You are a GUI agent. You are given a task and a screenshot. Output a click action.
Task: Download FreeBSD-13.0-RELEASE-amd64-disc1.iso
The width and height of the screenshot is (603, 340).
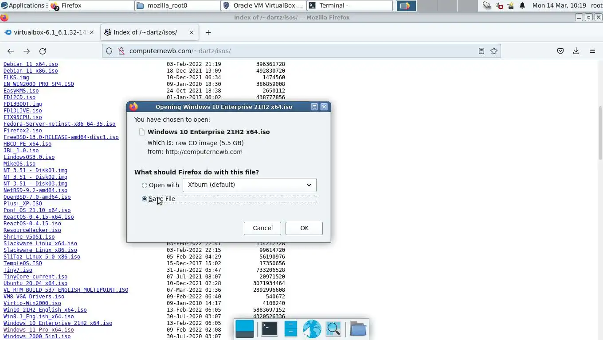[x=61, y=137]
